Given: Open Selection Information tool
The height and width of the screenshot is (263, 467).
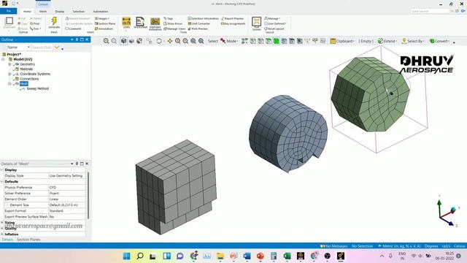Looking at the screenshot, I should coord(203,18).
